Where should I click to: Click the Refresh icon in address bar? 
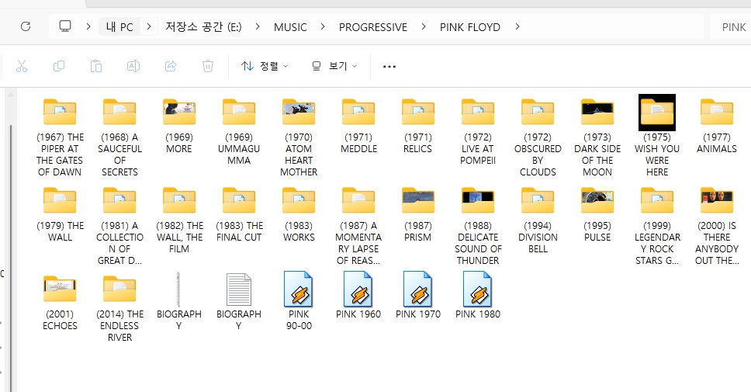click(25, 26)
